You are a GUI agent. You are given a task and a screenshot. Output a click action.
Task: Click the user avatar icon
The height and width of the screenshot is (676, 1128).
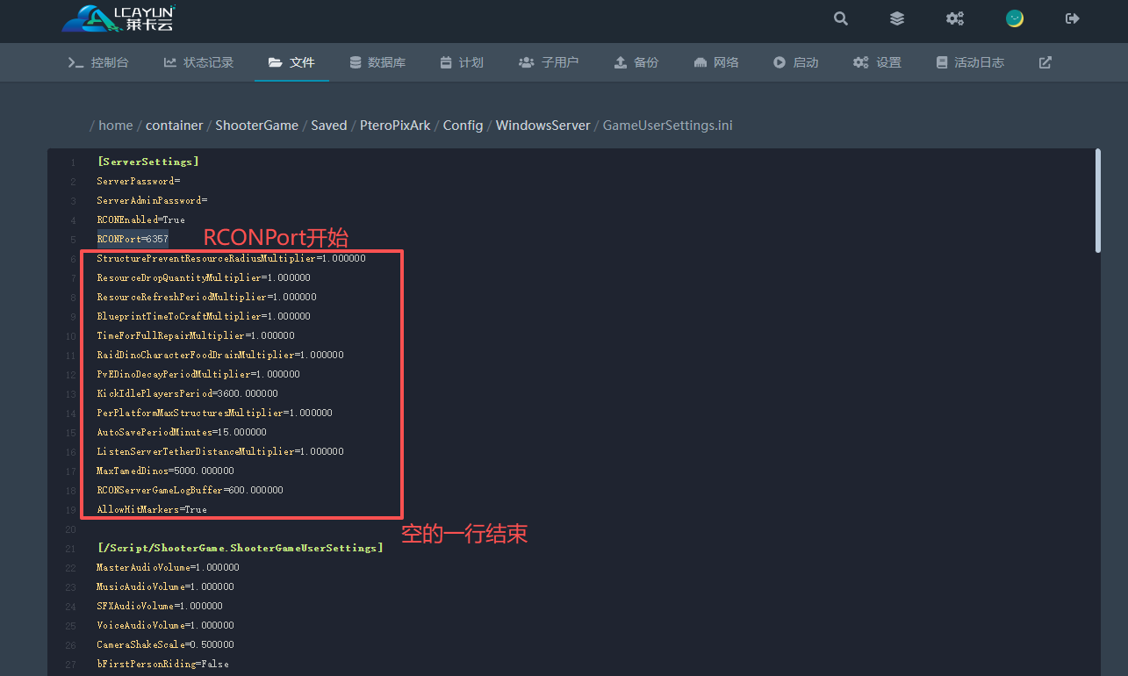tap(1015, 18)
